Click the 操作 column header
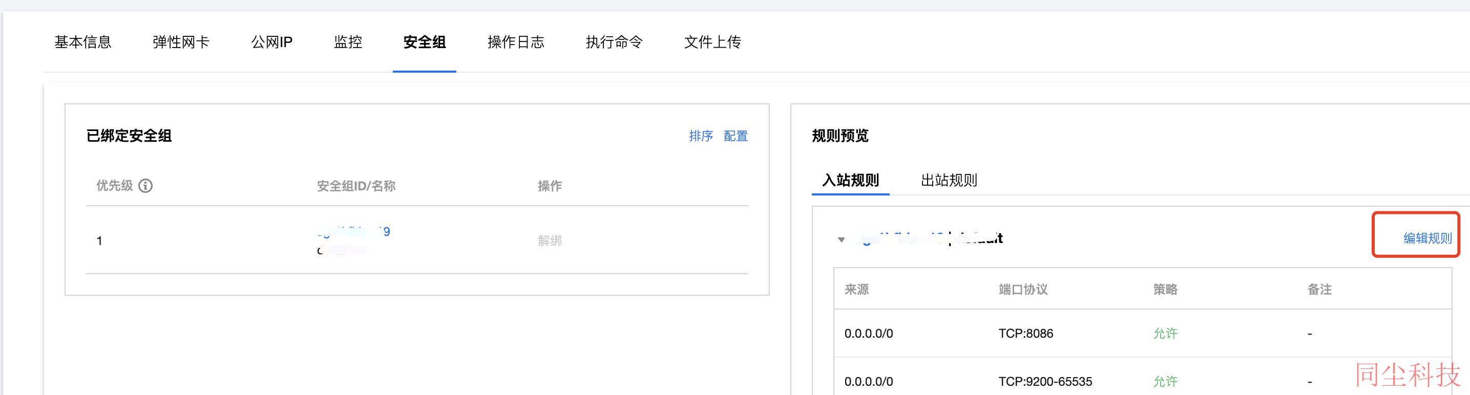The image size is (1470, 395). (x=550, y=186)
